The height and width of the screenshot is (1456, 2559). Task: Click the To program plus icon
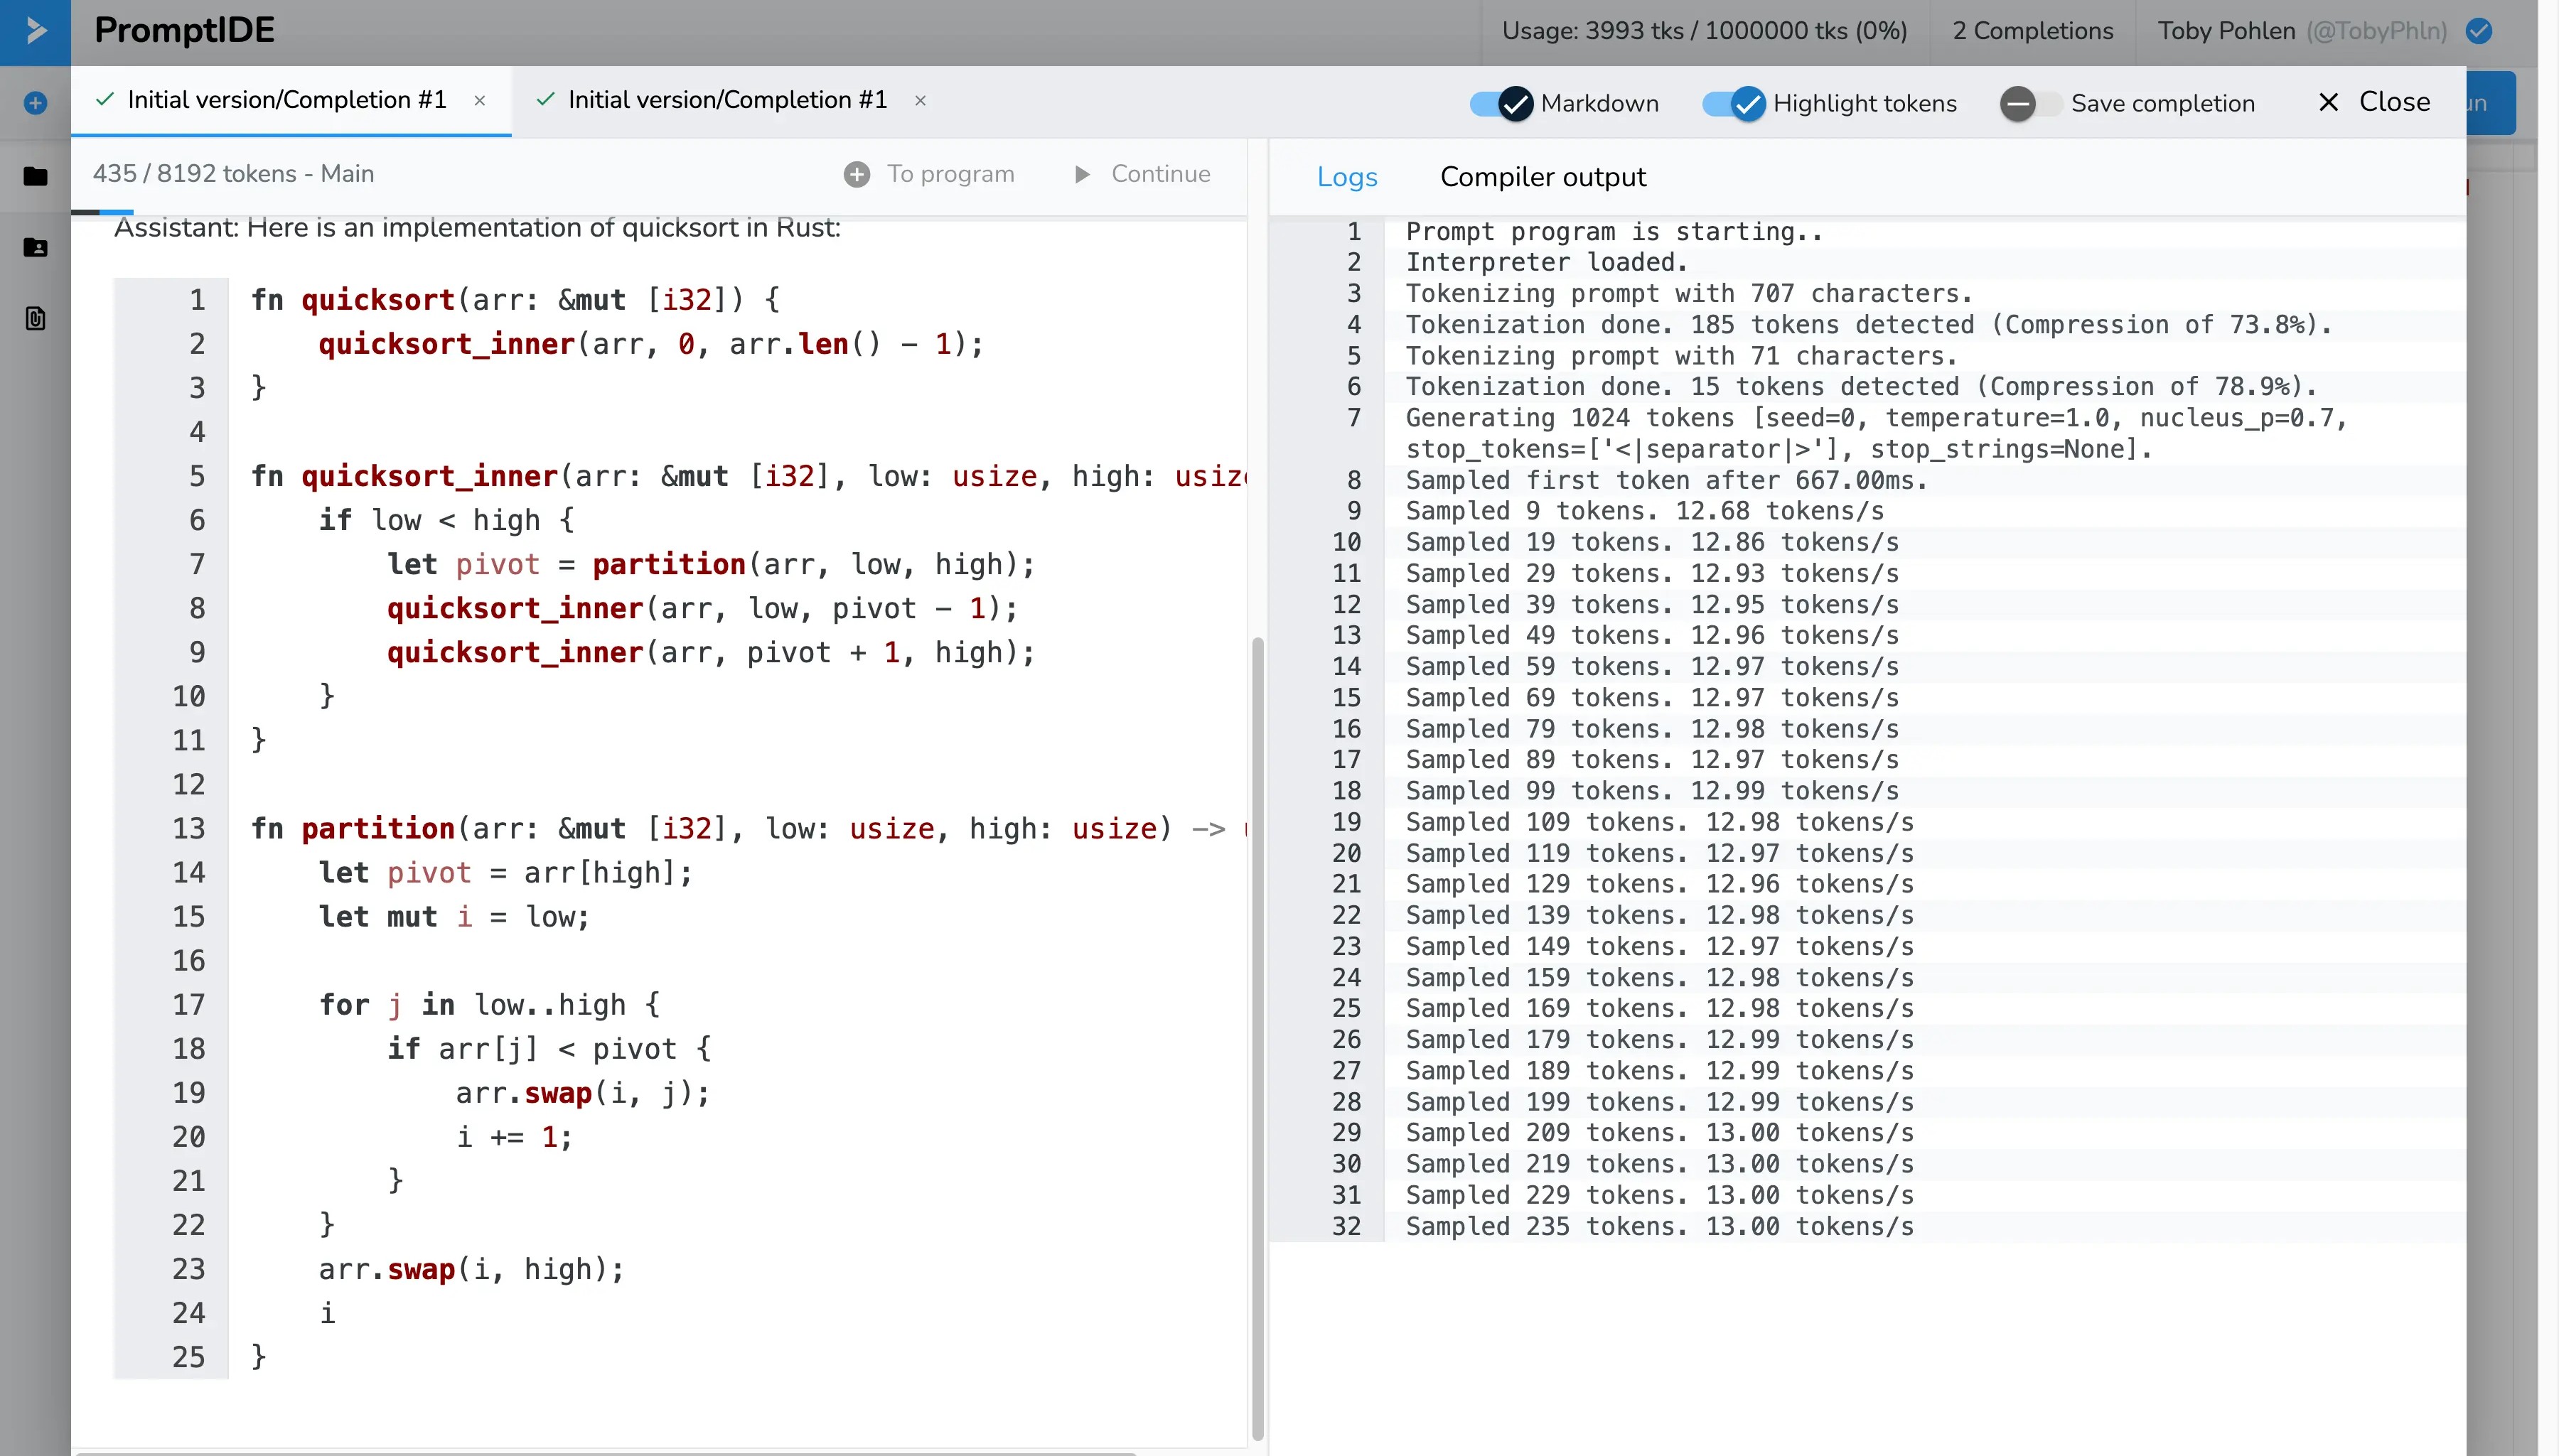coord(857,174)
